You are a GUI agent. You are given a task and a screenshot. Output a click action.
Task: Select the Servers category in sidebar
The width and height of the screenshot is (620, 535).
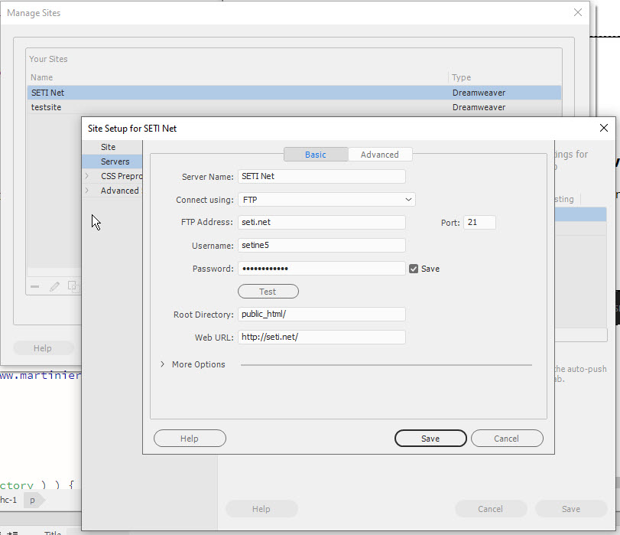coord(115,161)
